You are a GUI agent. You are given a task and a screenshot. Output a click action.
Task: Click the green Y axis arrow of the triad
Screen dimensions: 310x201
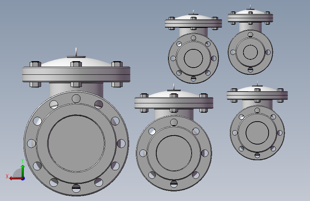(23, 171)
